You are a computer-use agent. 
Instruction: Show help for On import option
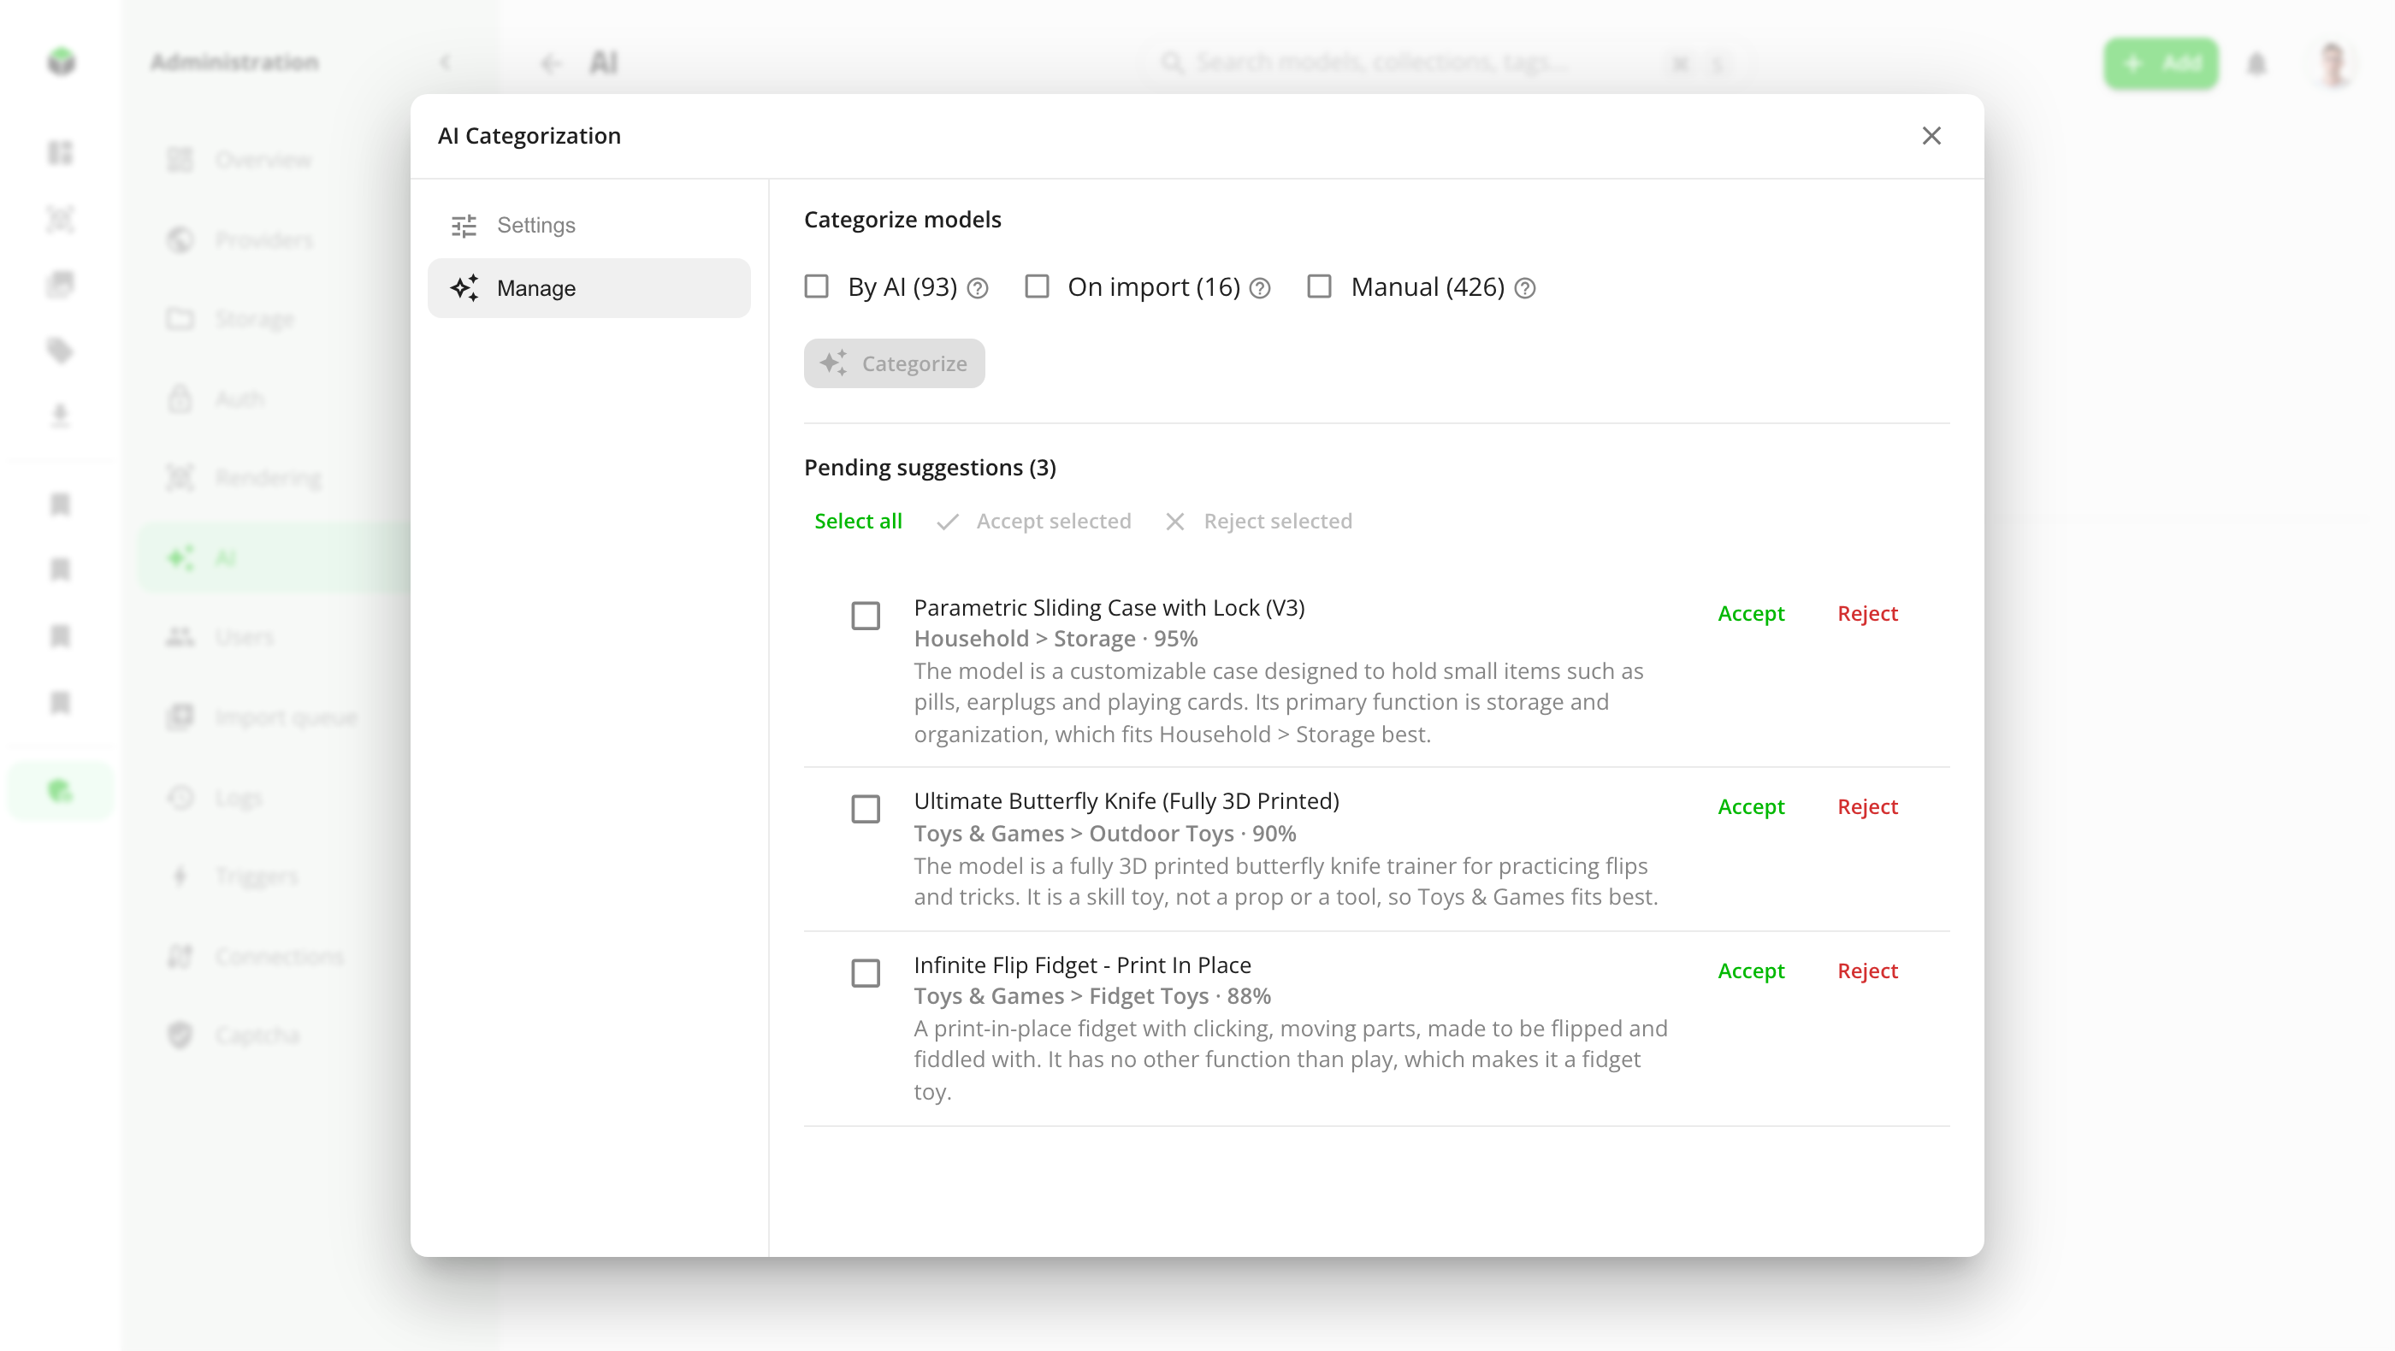click(1260, 288)
